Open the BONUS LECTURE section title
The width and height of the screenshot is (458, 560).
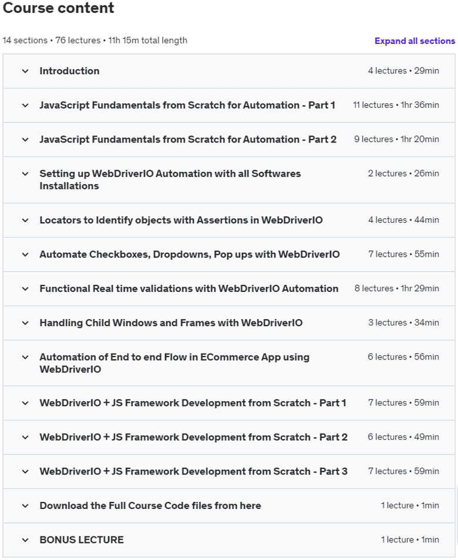tap(82, 540)
